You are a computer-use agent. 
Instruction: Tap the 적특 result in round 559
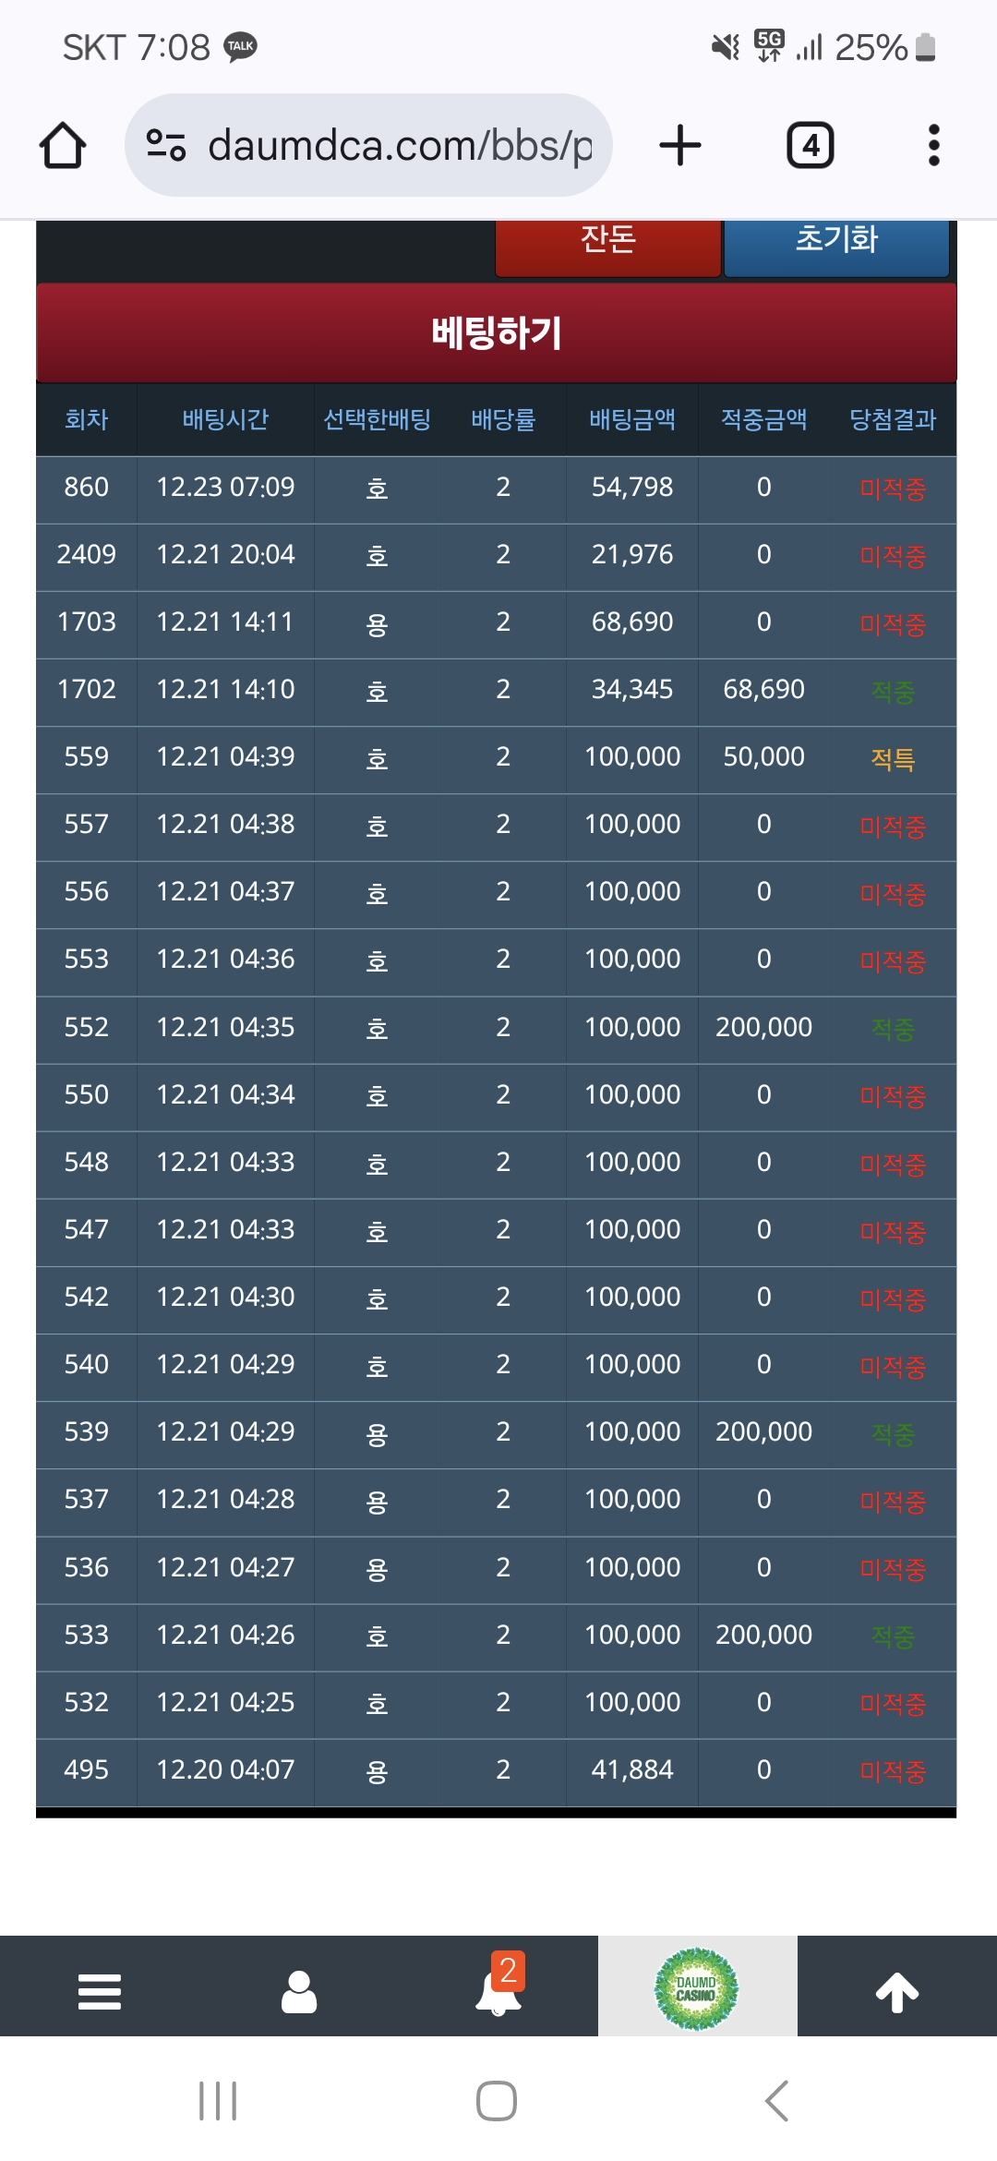click(893, 759)
